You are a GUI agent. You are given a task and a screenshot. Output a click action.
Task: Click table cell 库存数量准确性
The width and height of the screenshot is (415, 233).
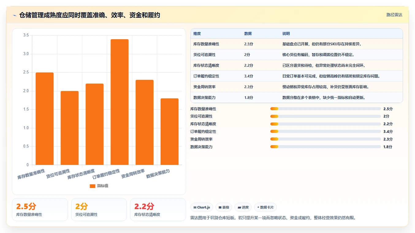point(206,44)
